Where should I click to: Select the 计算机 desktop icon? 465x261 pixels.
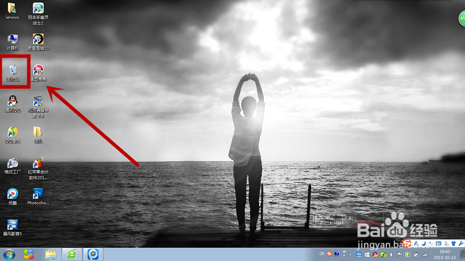coord(12,42)
